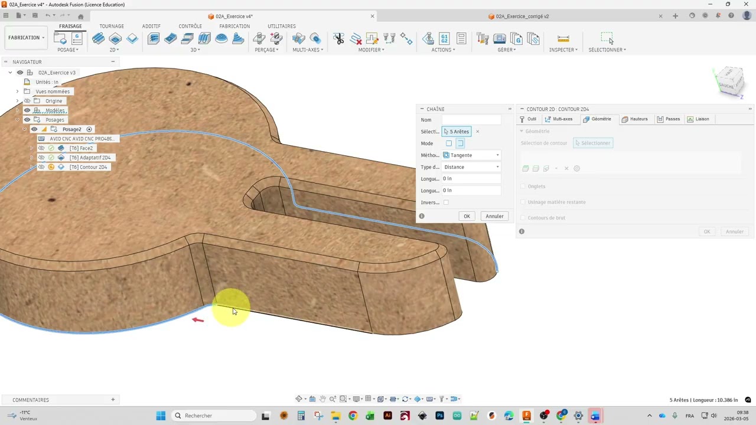Toggle visibility of [T6] Contour 2D4 operation
Viewport: 756px width, 425px height.
click(41, 167)
